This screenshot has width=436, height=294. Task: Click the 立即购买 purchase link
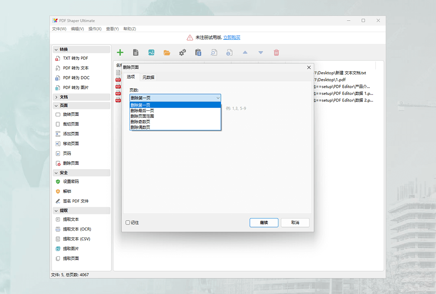pos(231,37)
